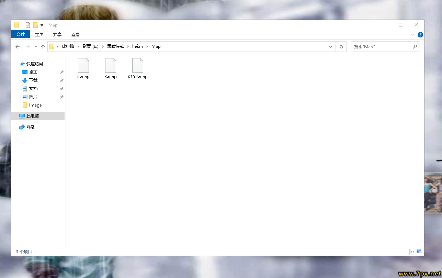Open the address bar history dropdown
Screen dimensions: 442x278
331,46
